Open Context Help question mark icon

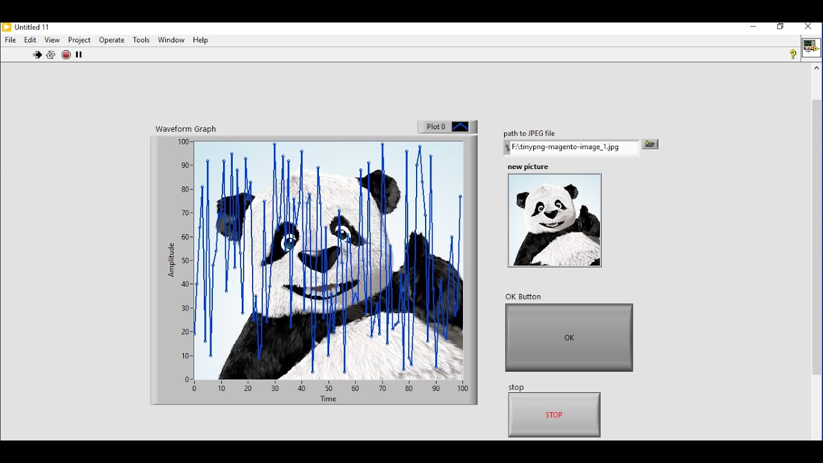[x=793, y=55]
